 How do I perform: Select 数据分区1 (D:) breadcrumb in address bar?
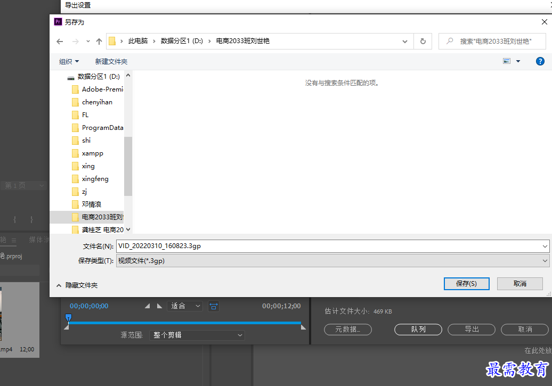[x=182, y=41]
